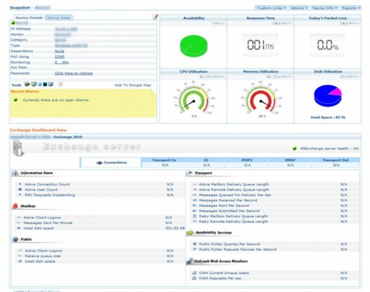
Task: Switch to the Device Notes tab
Action: 59,18
